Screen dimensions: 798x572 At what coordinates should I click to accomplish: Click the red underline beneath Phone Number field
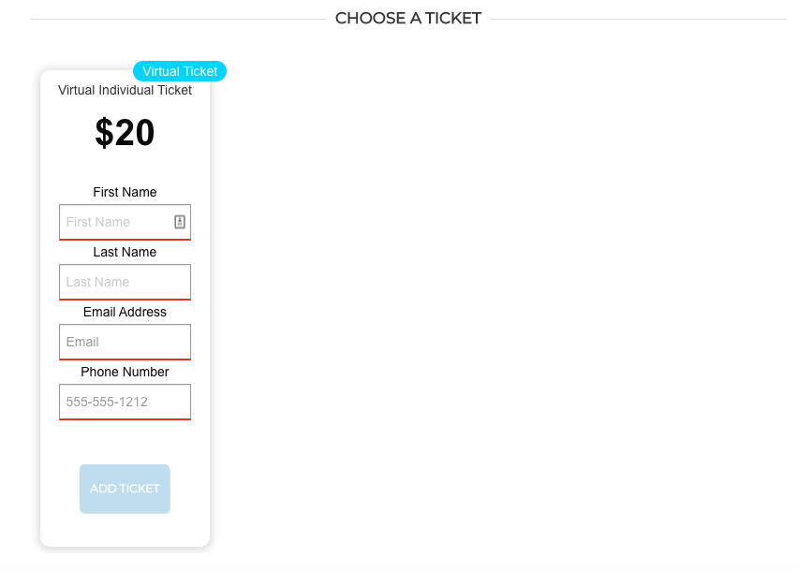click(x=125, y=419)
